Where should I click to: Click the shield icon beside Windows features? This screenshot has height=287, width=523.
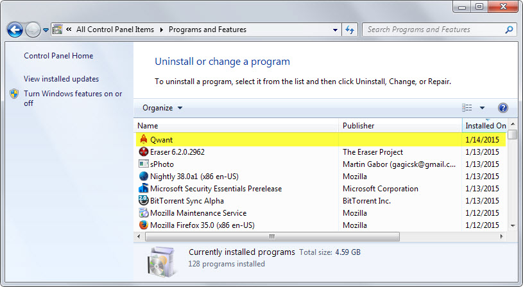click(x=14, y=94)
